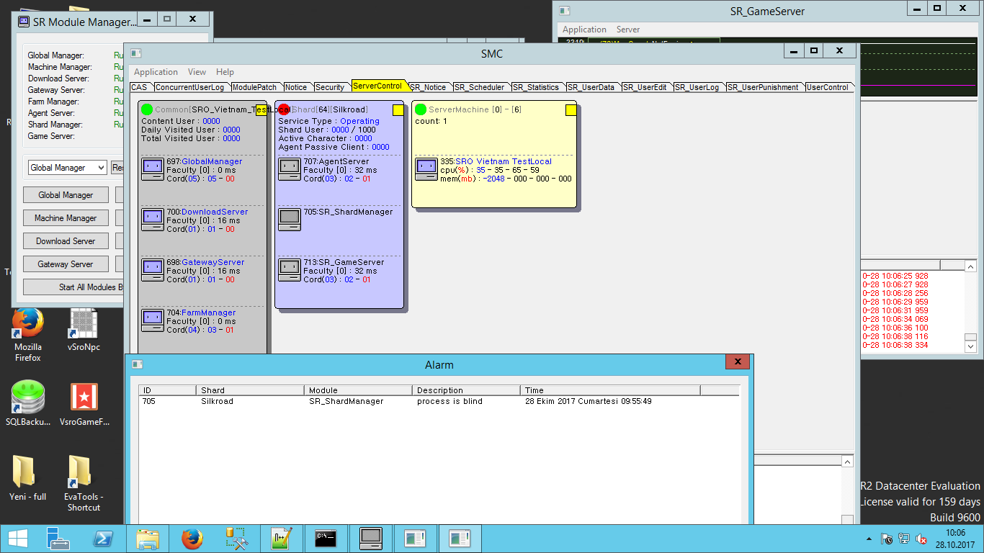Open the View menu in SMC
This screenshot has height=553, width=984.
(197, 72)
